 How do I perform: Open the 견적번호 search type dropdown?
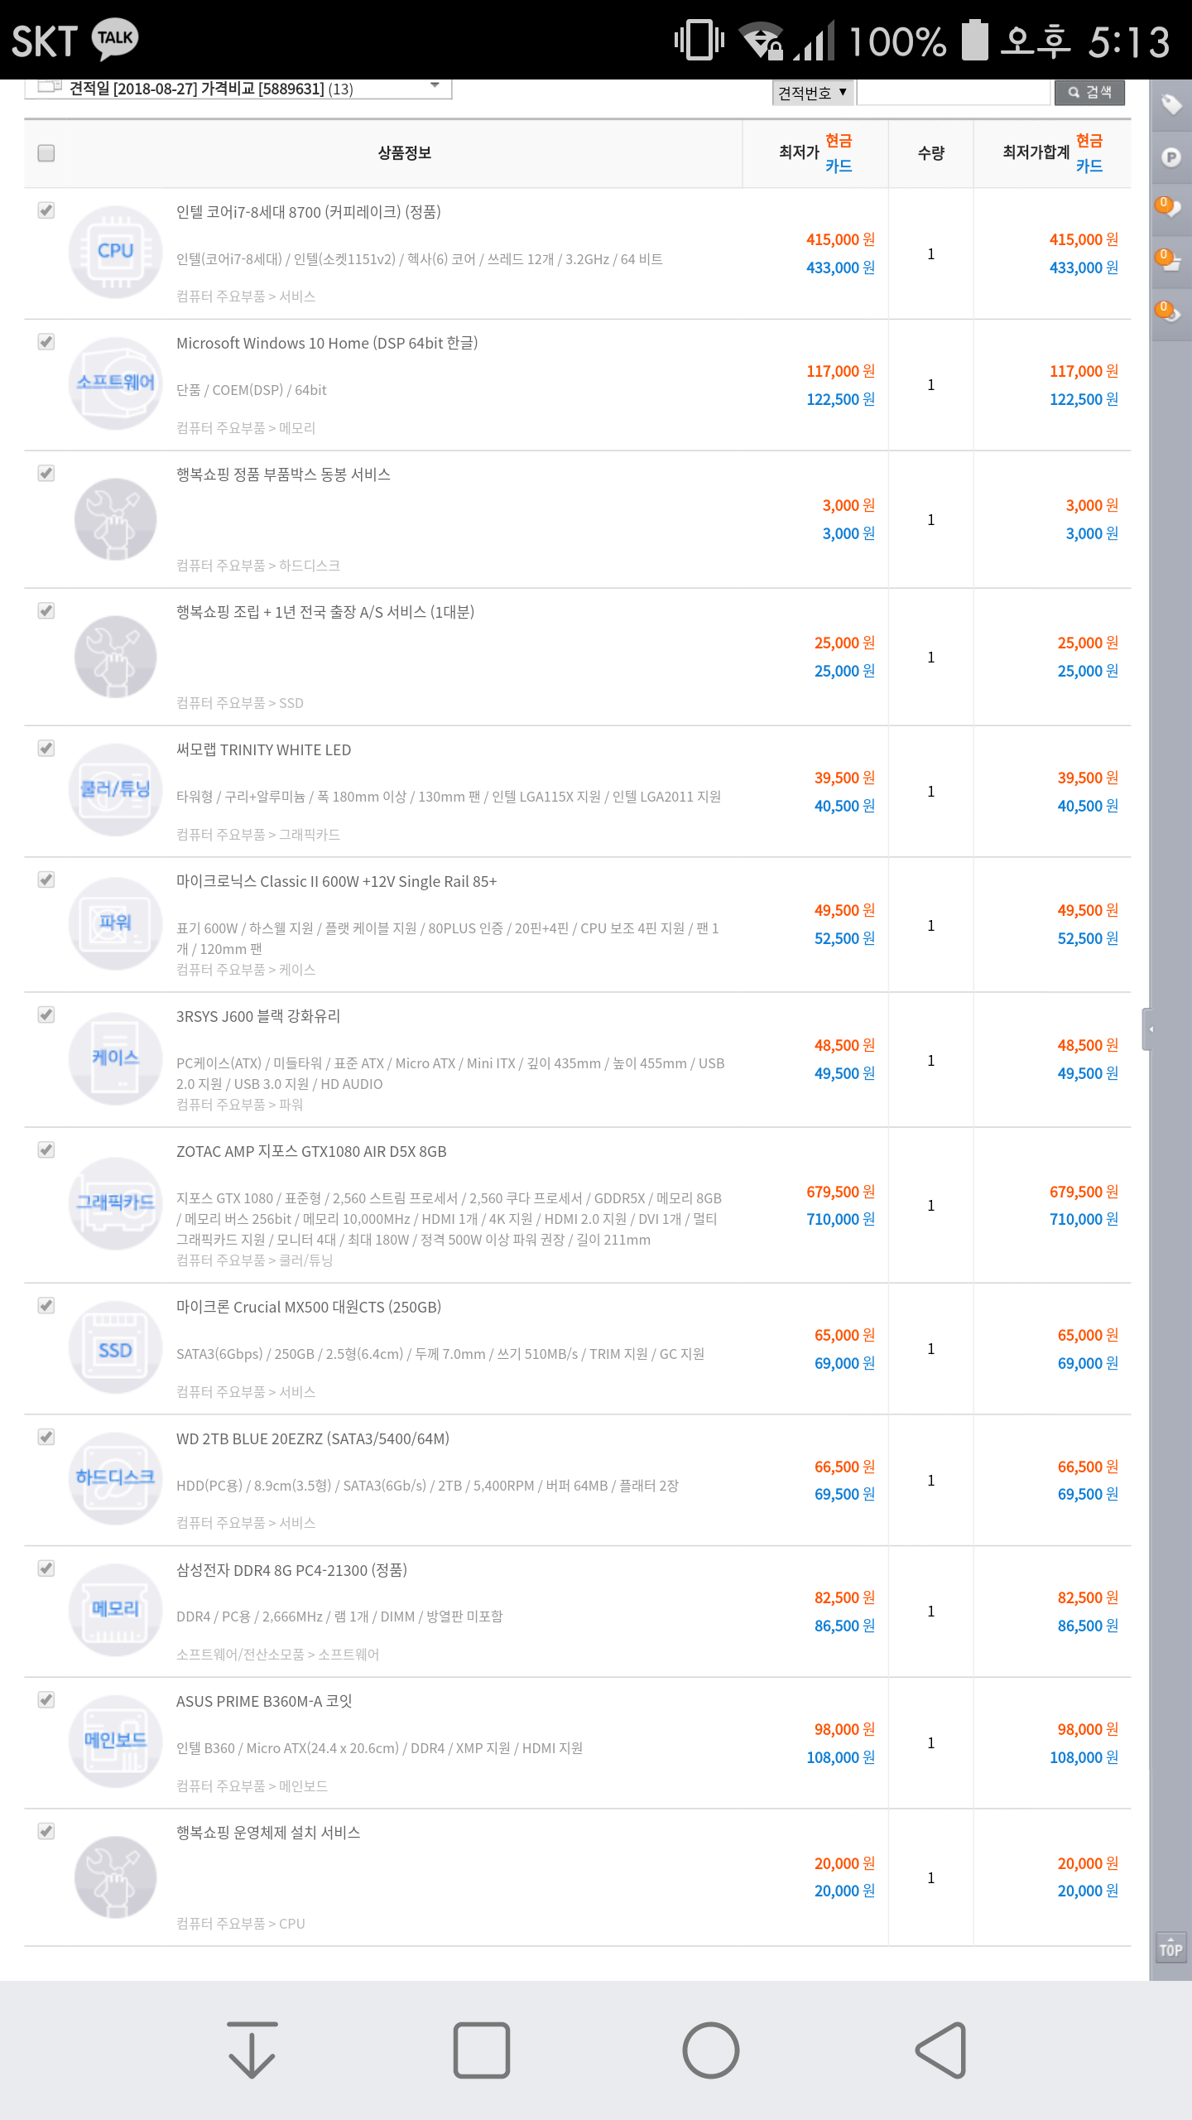coord(813,92)
